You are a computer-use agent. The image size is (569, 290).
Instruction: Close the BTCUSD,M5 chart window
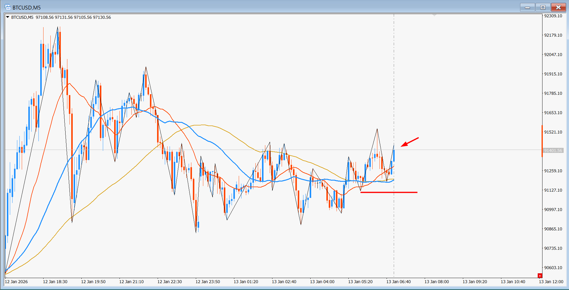pyautogui.click(x=558, y=7)
